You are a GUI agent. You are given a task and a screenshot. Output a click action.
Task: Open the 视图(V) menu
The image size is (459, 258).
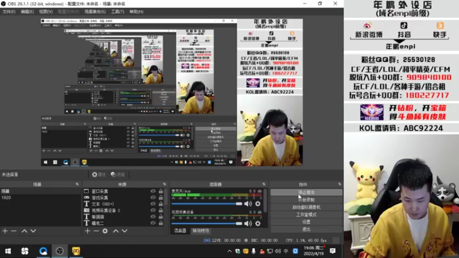[x=46, y=11]
